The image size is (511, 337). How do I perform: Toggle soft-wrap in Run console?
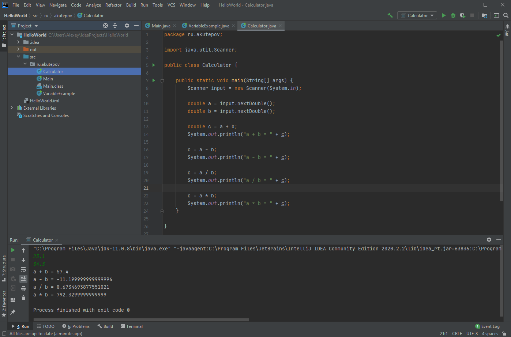click(x=23, y=269)
